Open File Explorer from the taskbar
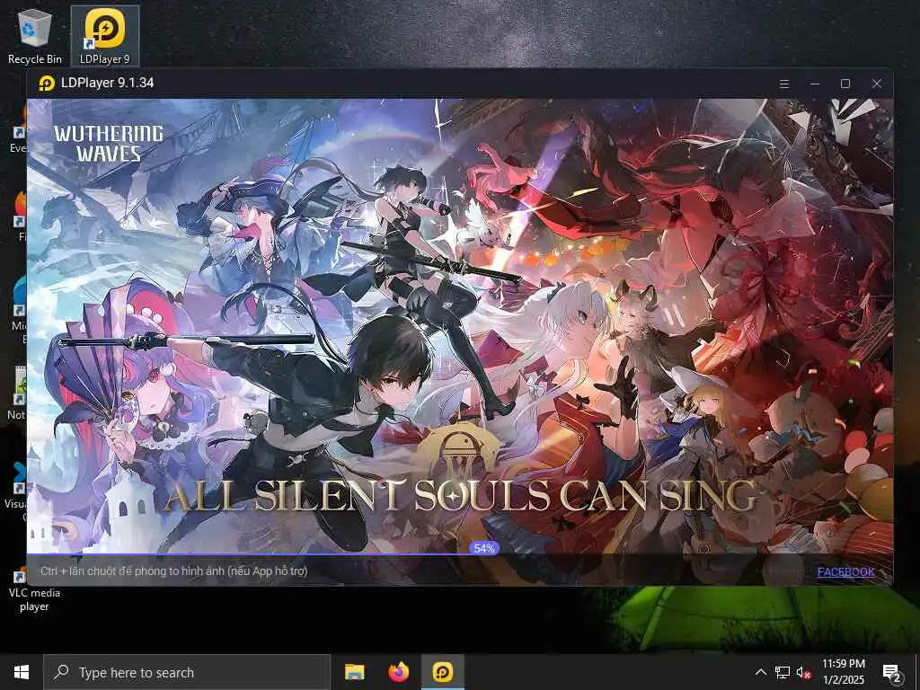 [x=354, y=672]
